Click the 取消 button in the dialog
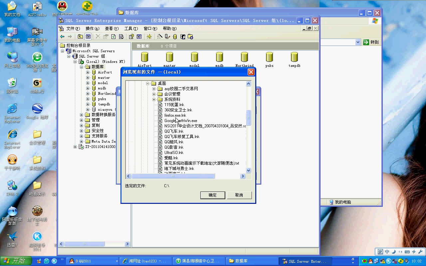The width and height of the screenshot is (426, 266). tap(239, 195)
